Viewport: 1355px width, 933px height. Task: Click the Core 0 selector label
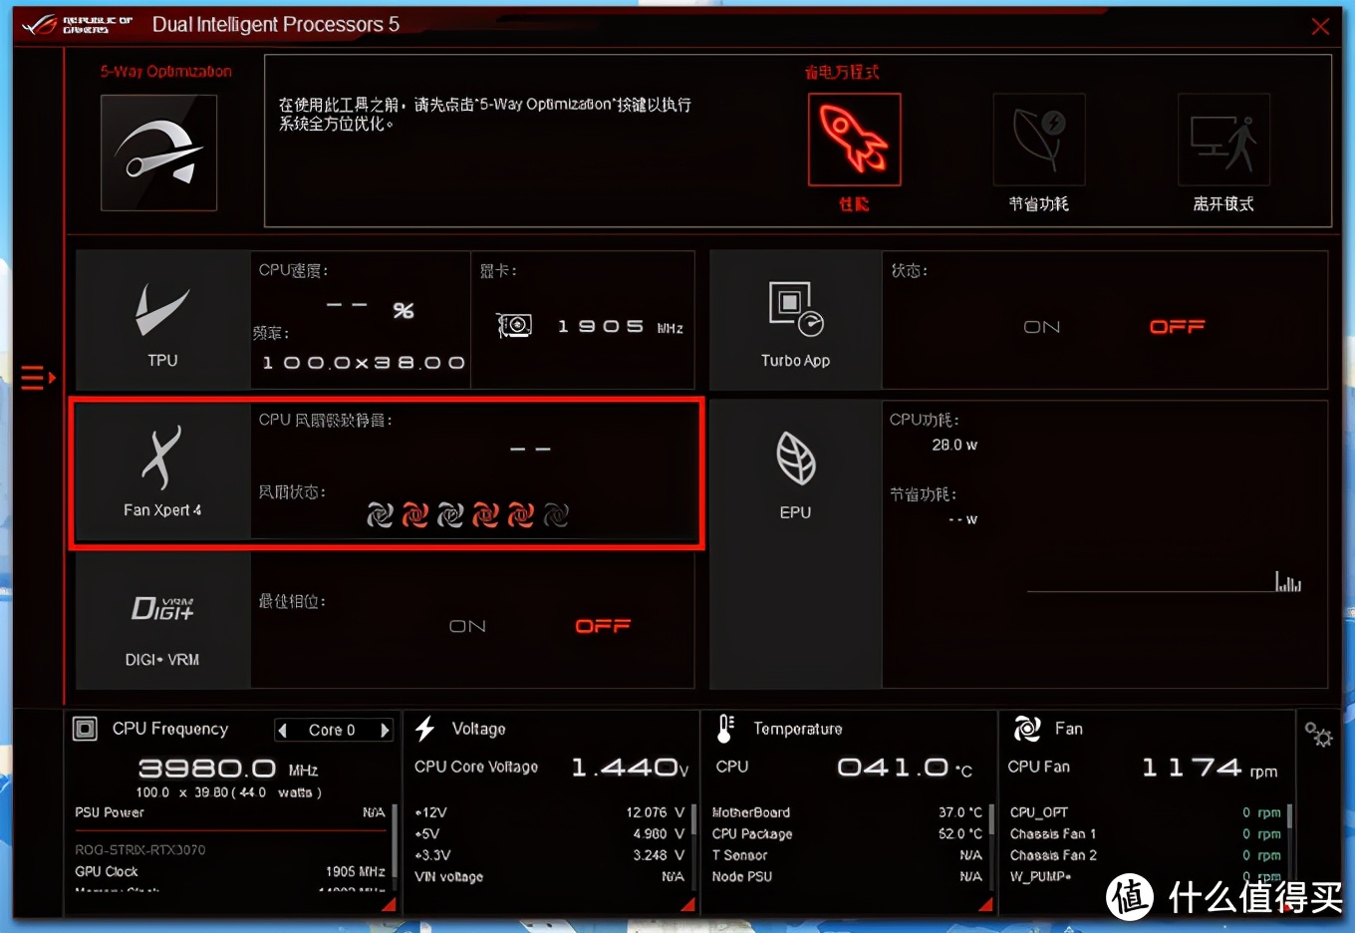332,731
